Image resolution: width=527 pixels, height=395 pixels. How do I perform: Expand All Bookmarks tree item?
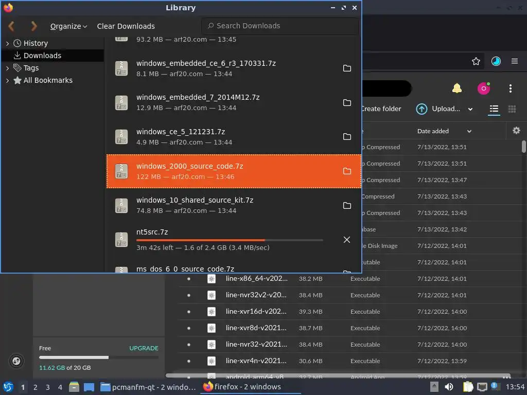[x=7, y=81]
